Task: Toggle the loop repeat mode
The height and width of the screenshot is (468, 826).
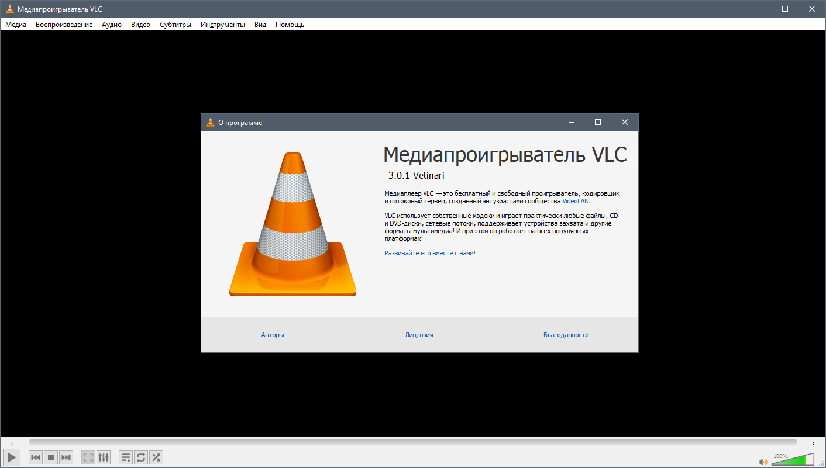Action: click(x=141, y=457)
